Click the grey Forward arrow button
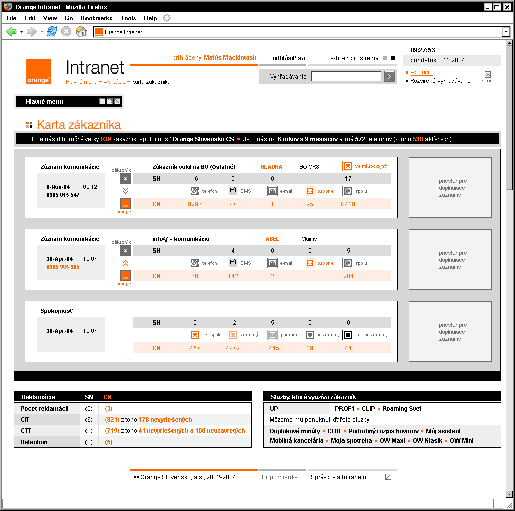Image resolution: width=515 pixels, height=511 pixels. pyautogui.click(x=32, y=32)
